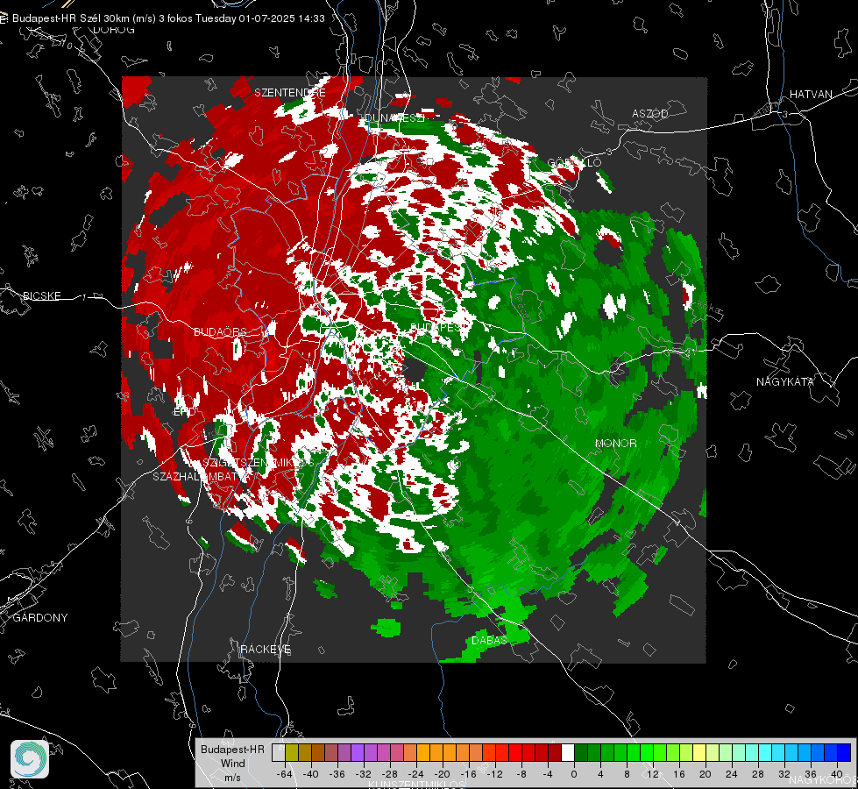858x789 pixels.
Task: Click the NAGYKATA city label
Action: pos(784,381)
